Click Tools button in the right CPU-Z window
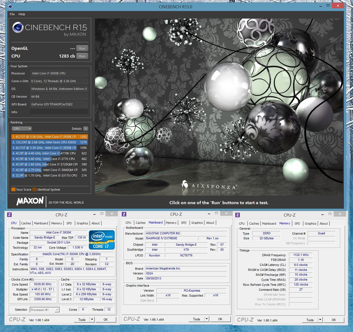This screenshot has height=332, width=353. point(310,320)
